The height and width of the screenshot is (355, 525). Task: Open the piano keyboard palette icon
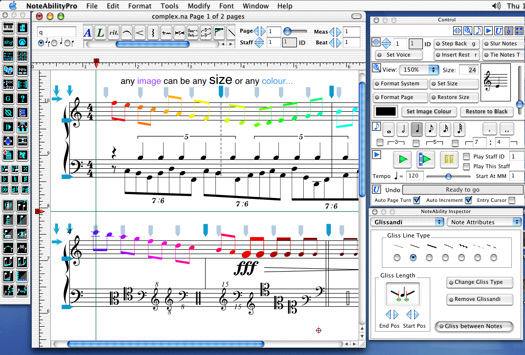pyautogui.click(x=8, y=28)
